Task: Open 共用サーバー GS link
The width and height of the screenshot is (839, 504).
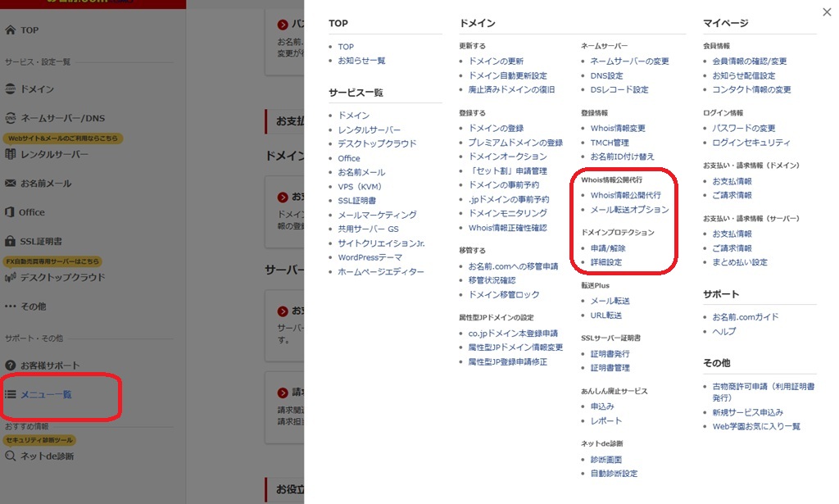Action: (368, 229)
